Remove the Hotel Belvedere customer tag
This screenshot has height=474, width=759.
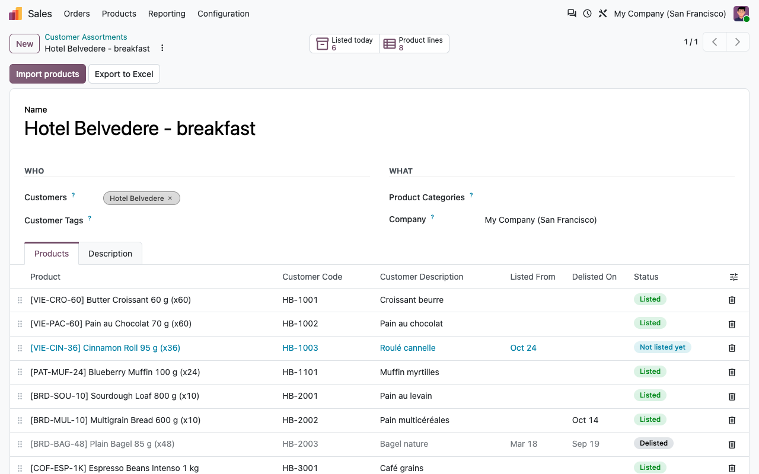170,198
